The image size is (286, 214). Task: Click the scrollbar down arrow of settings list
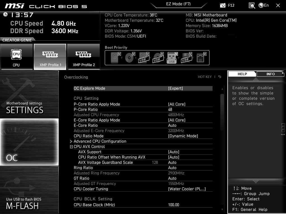point(222,210)
